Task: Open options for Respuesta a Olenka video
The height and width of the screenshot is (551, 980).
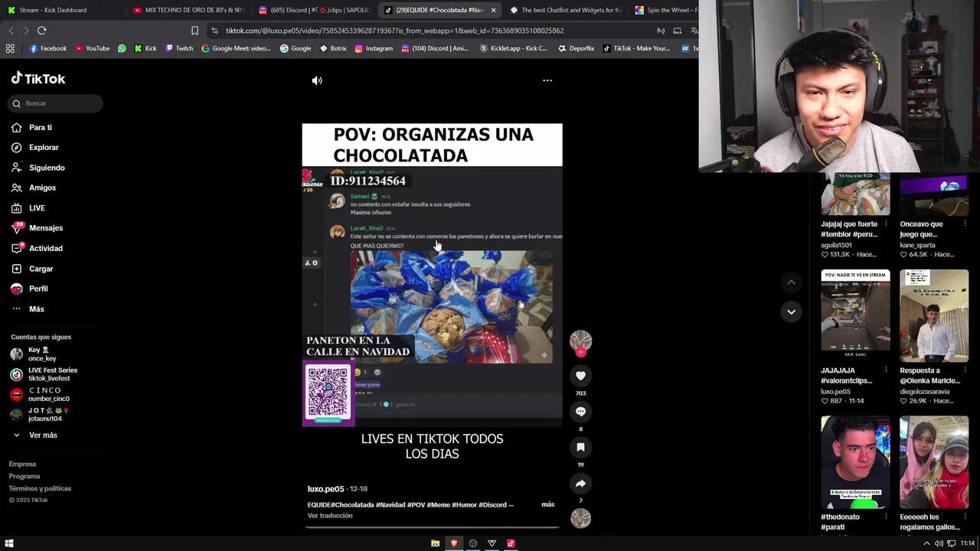Action: coord(965,370)
